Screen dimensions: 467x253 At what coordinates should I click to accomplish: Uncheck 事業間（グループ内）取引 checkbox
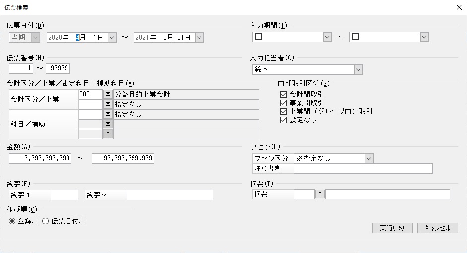(x=283, y=111)
